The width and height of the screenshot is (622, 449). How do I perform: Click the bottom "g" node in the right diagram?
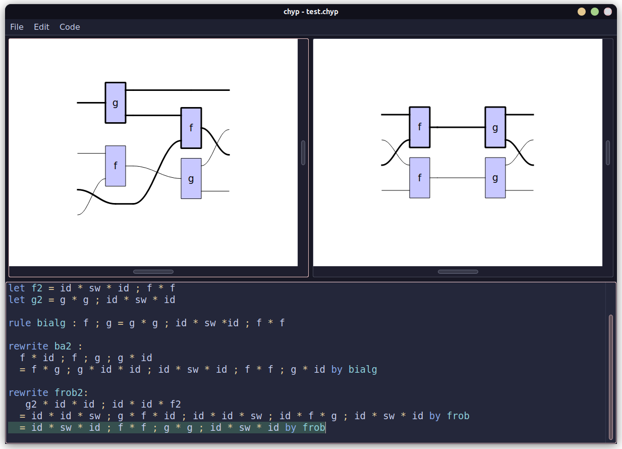[x=495, y=177]
